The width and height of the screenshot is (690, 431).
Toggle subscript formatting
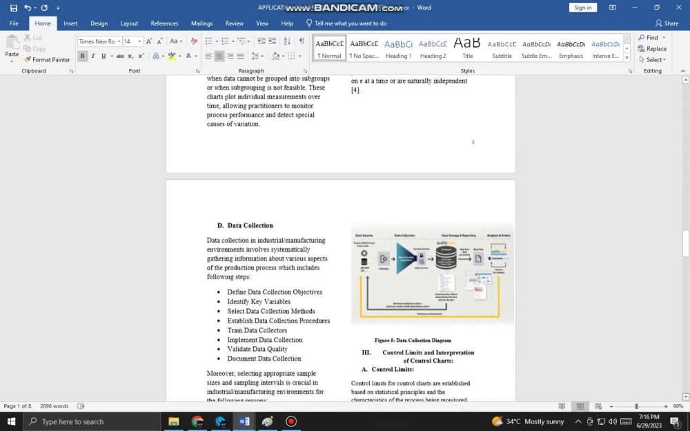pos(130,57)
